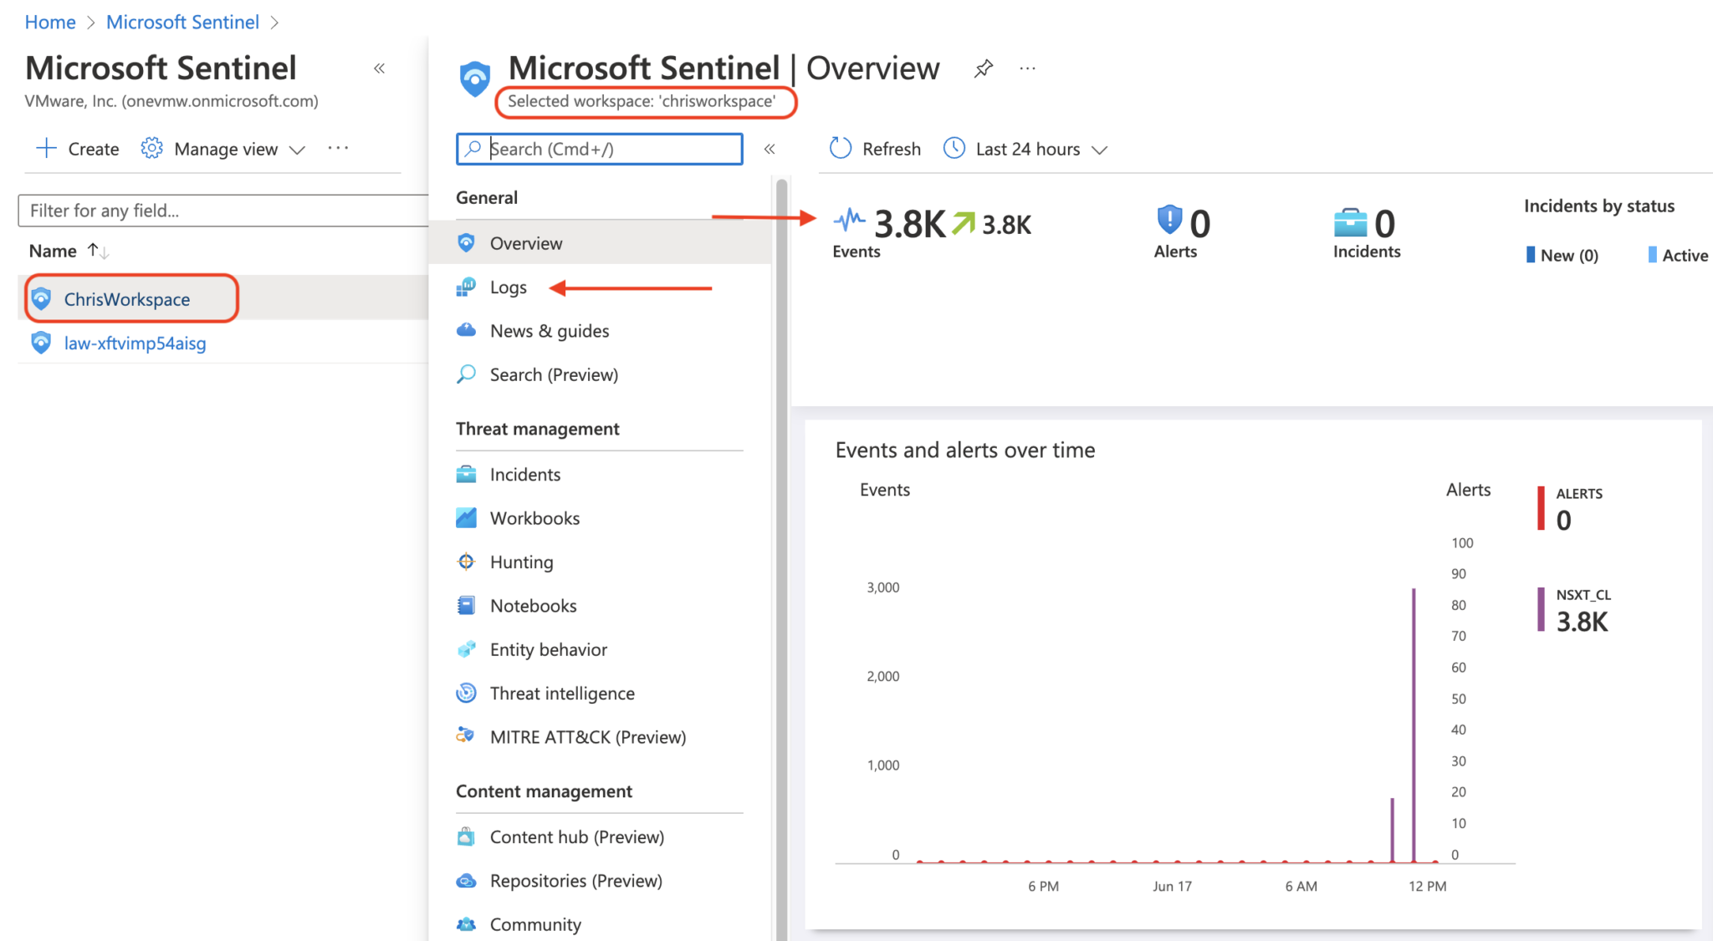Click the Notebooks icon
The width and height of the screenshot is (1713, 941).
click(466, 605)
